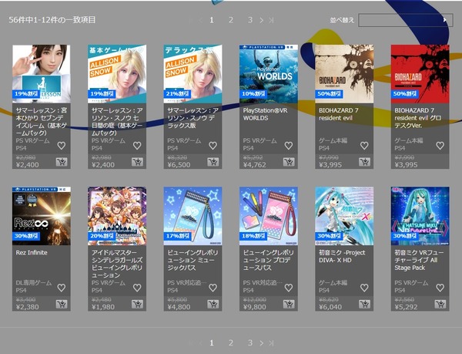Click title 'ビューイングレボリューション ミュージックパス'

192,260
